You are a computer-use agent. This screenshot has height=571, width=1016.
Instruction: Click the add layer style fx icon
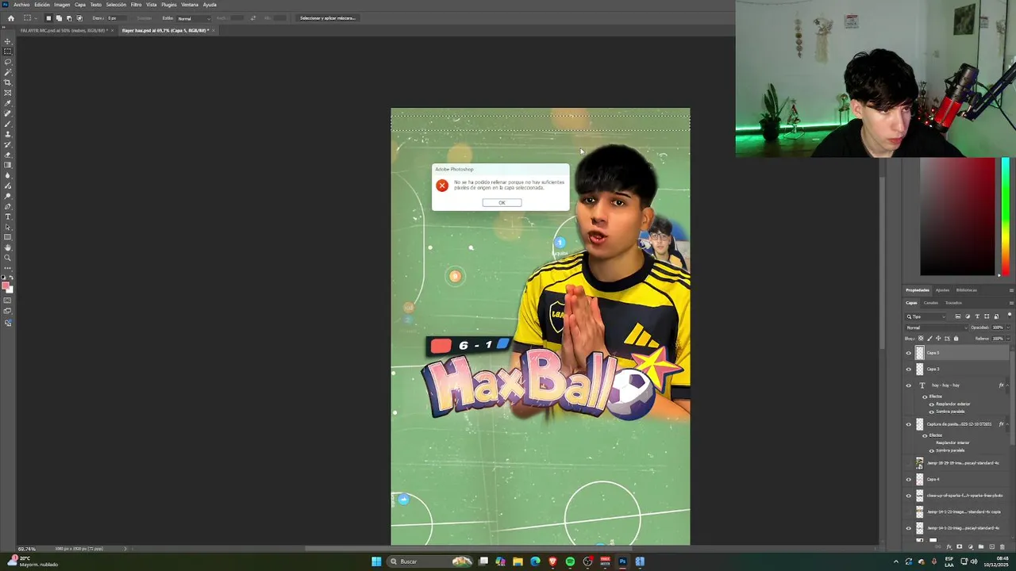coord(949,547)
